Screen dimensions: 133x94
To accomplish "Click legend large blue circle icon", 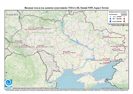I will (x=110, y=19).
